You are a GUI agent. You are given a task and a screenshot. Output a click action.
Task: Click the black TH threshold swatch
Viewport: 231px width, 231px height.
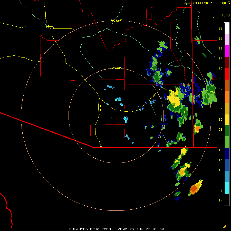pyautogui.click(x=227, y=200)
